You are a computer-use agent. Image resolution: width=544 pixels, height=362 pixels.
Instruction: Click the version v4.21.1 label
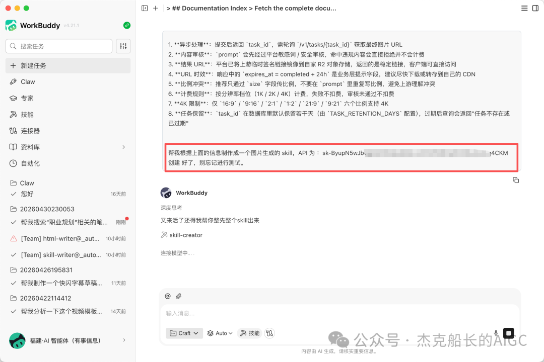(x=71, y=26)
